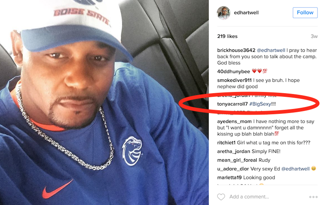Open the 40ddhunybee commenter profile

(234, 71)
